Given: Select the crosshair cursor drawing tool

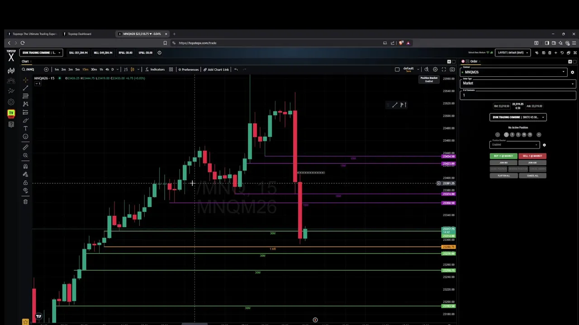Looking at the screenshot, I should 25,80.
